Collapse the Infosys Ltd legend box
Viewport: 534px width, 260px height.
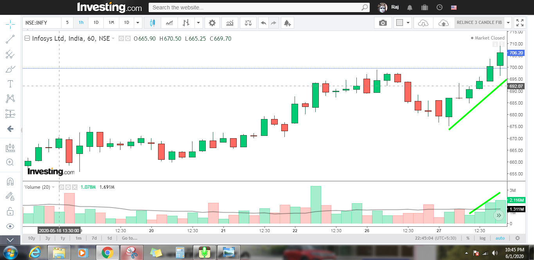click(27, 38)
